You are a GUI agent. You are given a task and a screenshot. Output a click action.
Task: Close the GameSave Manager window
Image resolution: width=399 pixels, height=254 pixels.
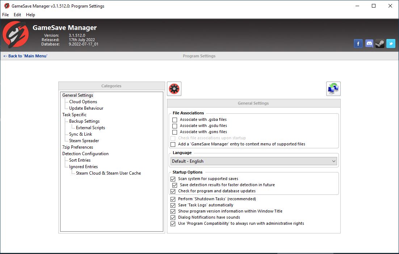[390, 6]
